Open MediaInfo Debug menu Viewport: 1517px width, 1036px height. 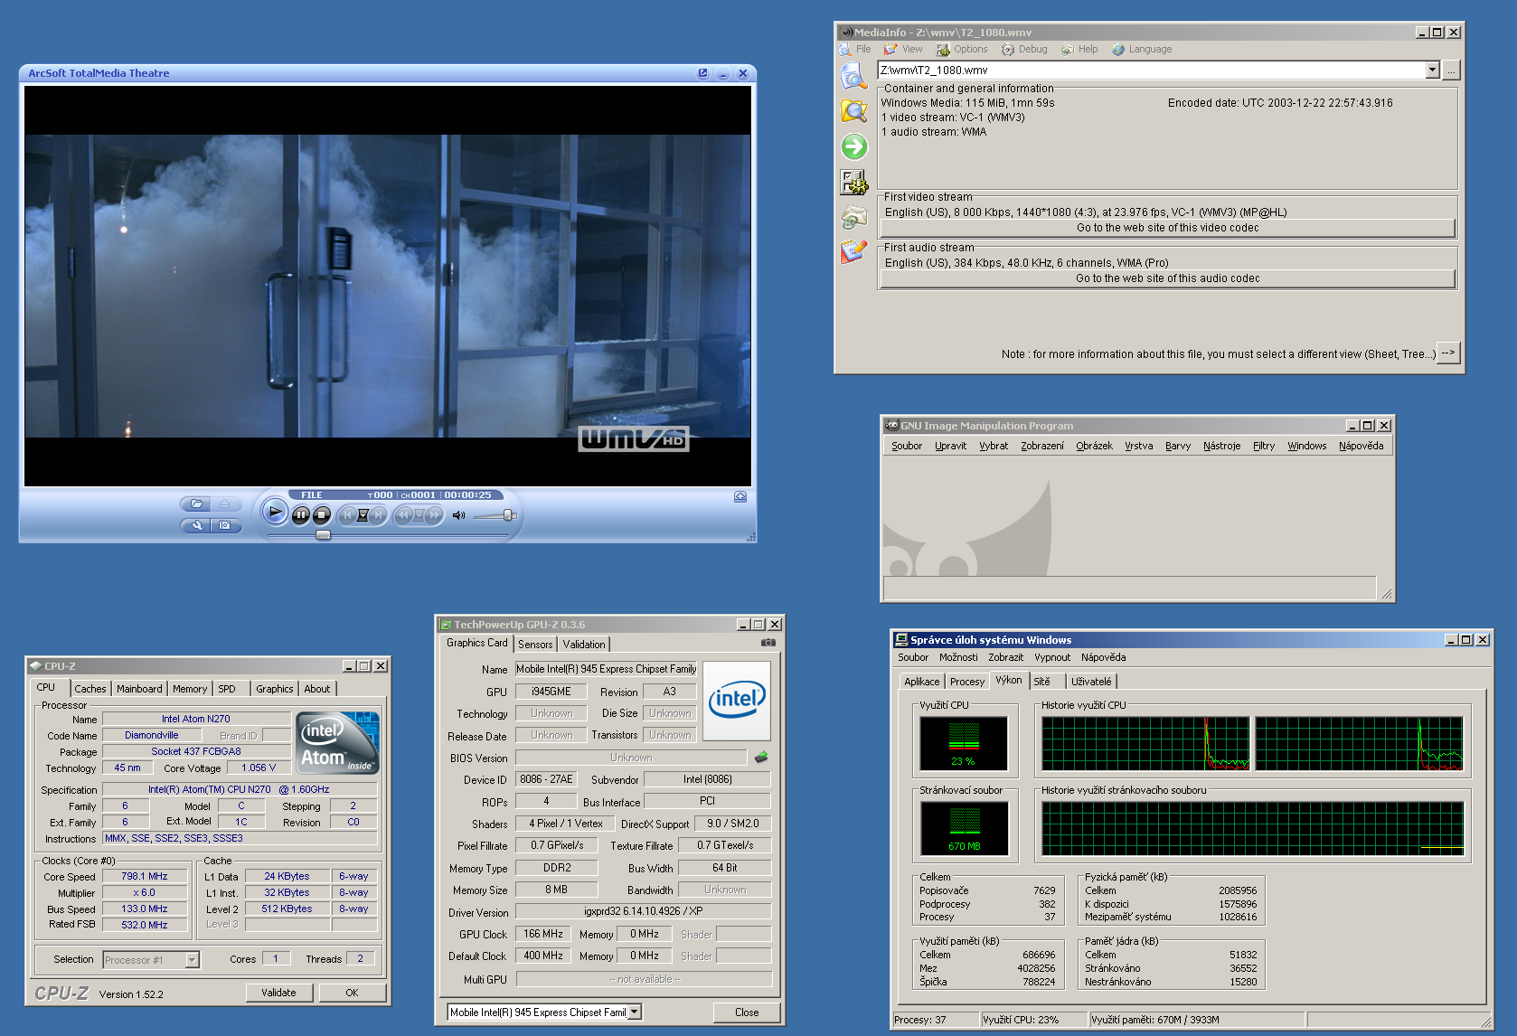1024,50
